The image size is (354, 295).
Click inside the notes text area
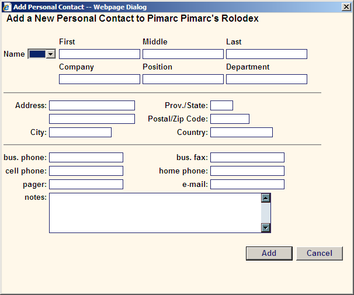pos(155,213)
